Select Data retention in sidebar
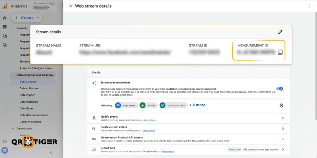 point(29,102)
